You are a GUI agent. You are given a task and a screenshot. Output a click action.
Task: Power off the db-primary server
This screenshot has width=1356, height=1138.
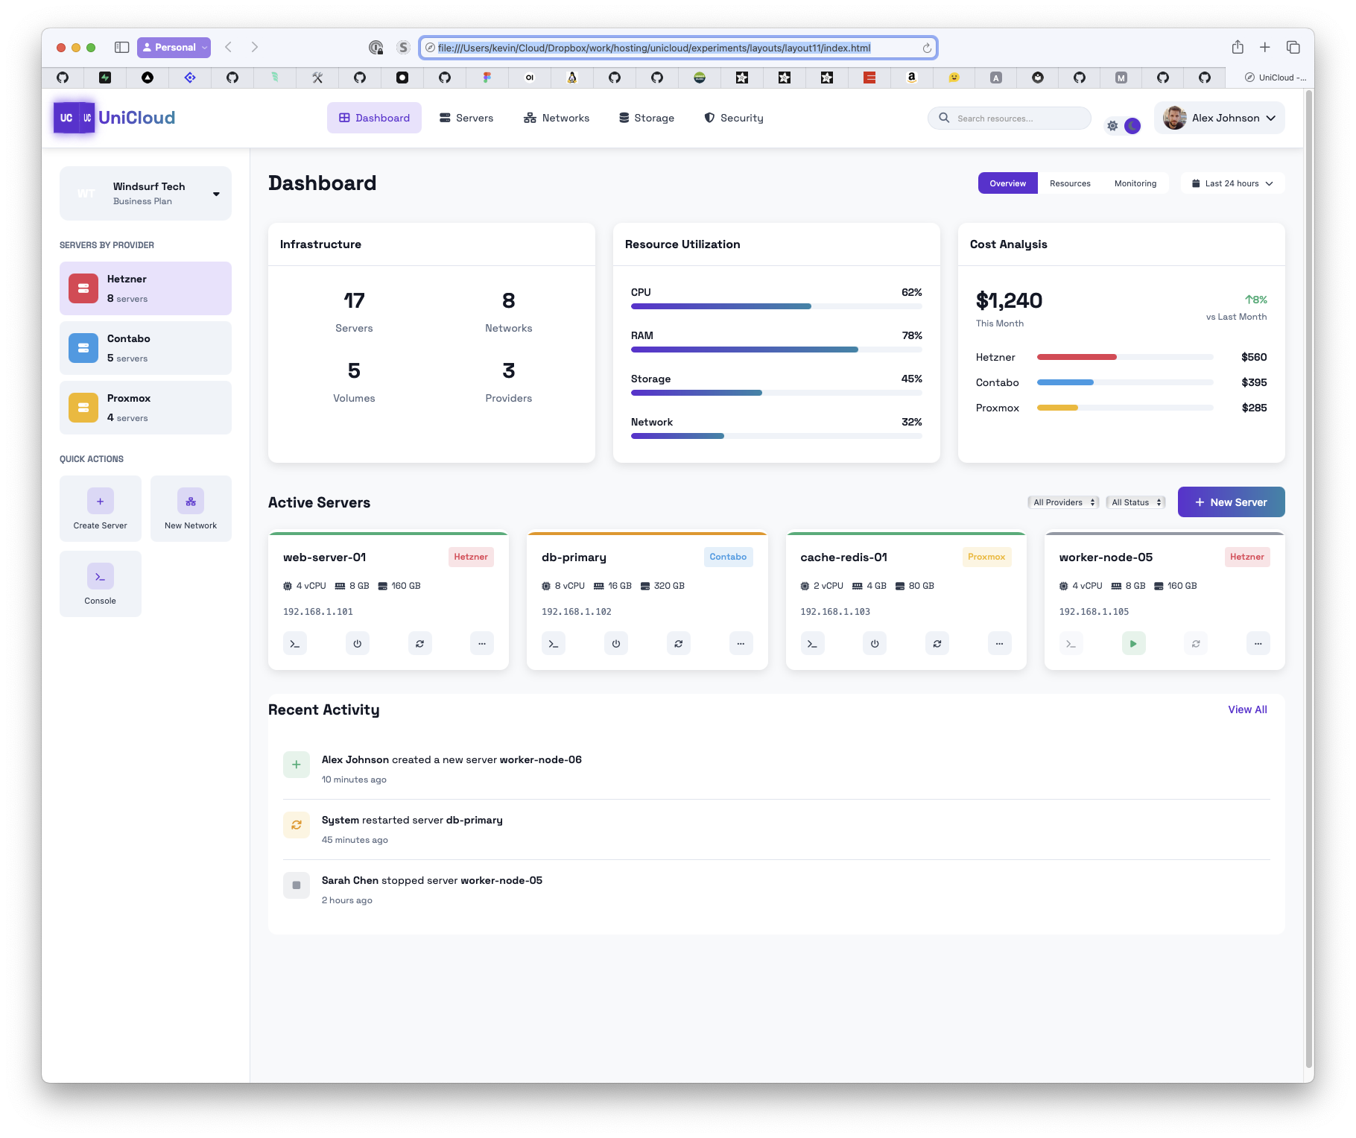click(616, 644)
